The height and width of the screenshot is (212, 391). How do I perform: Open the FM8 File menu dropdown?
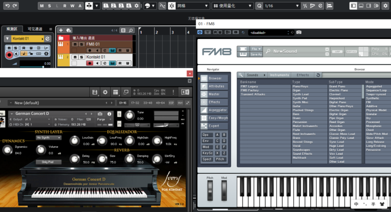pos(256,49)
